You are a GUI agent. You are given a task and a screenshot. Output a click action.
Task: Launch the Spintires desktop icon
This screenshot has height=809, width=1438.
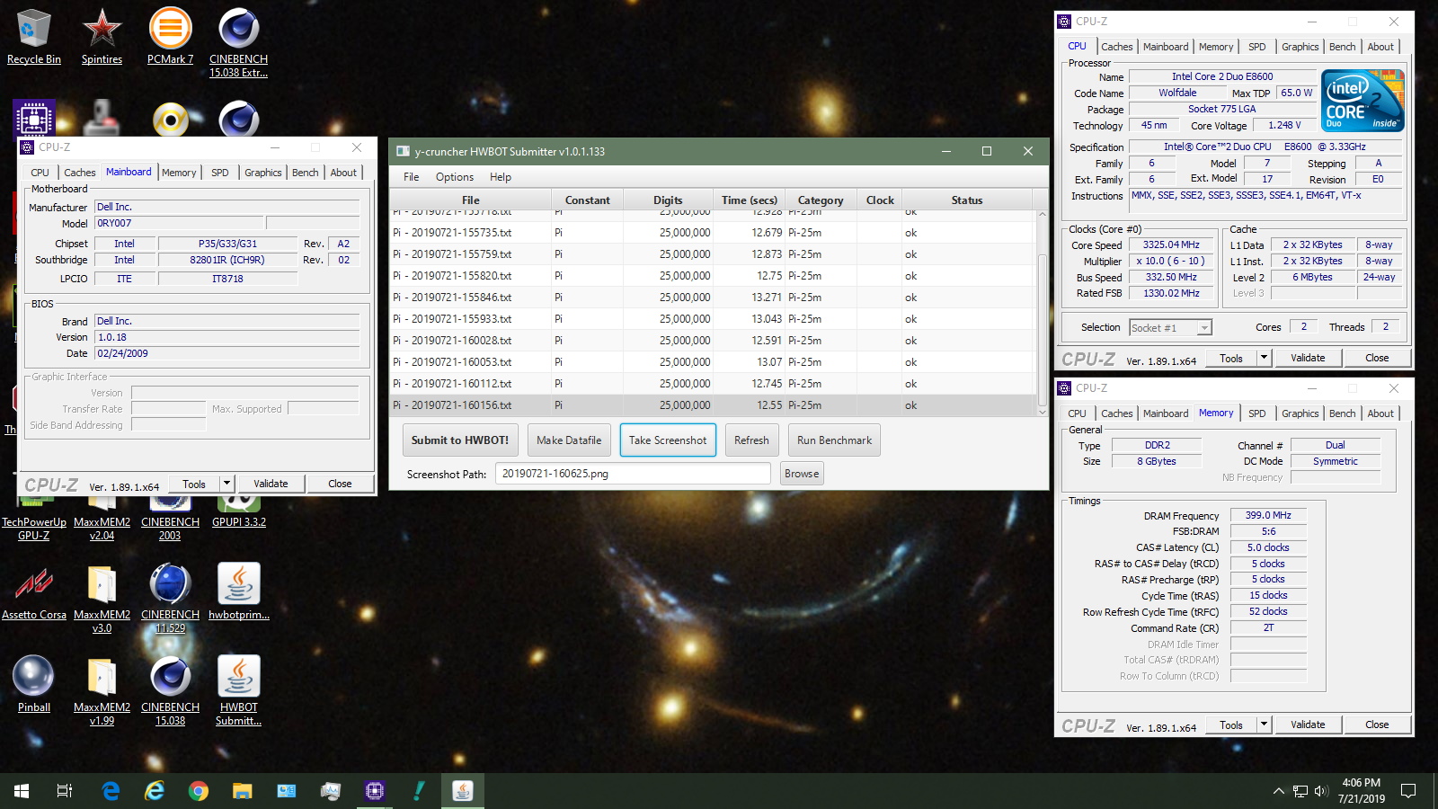coord(102,36)
